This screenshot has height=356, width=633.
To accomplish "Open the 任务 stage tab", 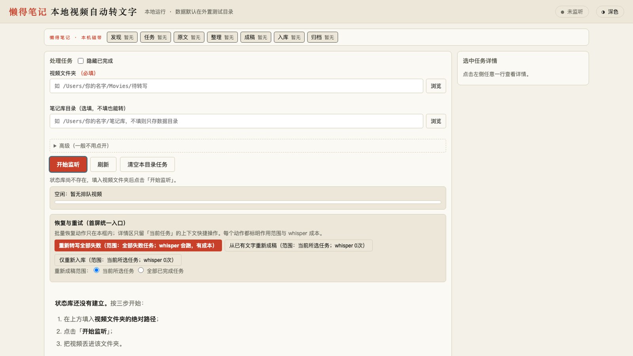I will pyautogui.click(x=155, y=37).
